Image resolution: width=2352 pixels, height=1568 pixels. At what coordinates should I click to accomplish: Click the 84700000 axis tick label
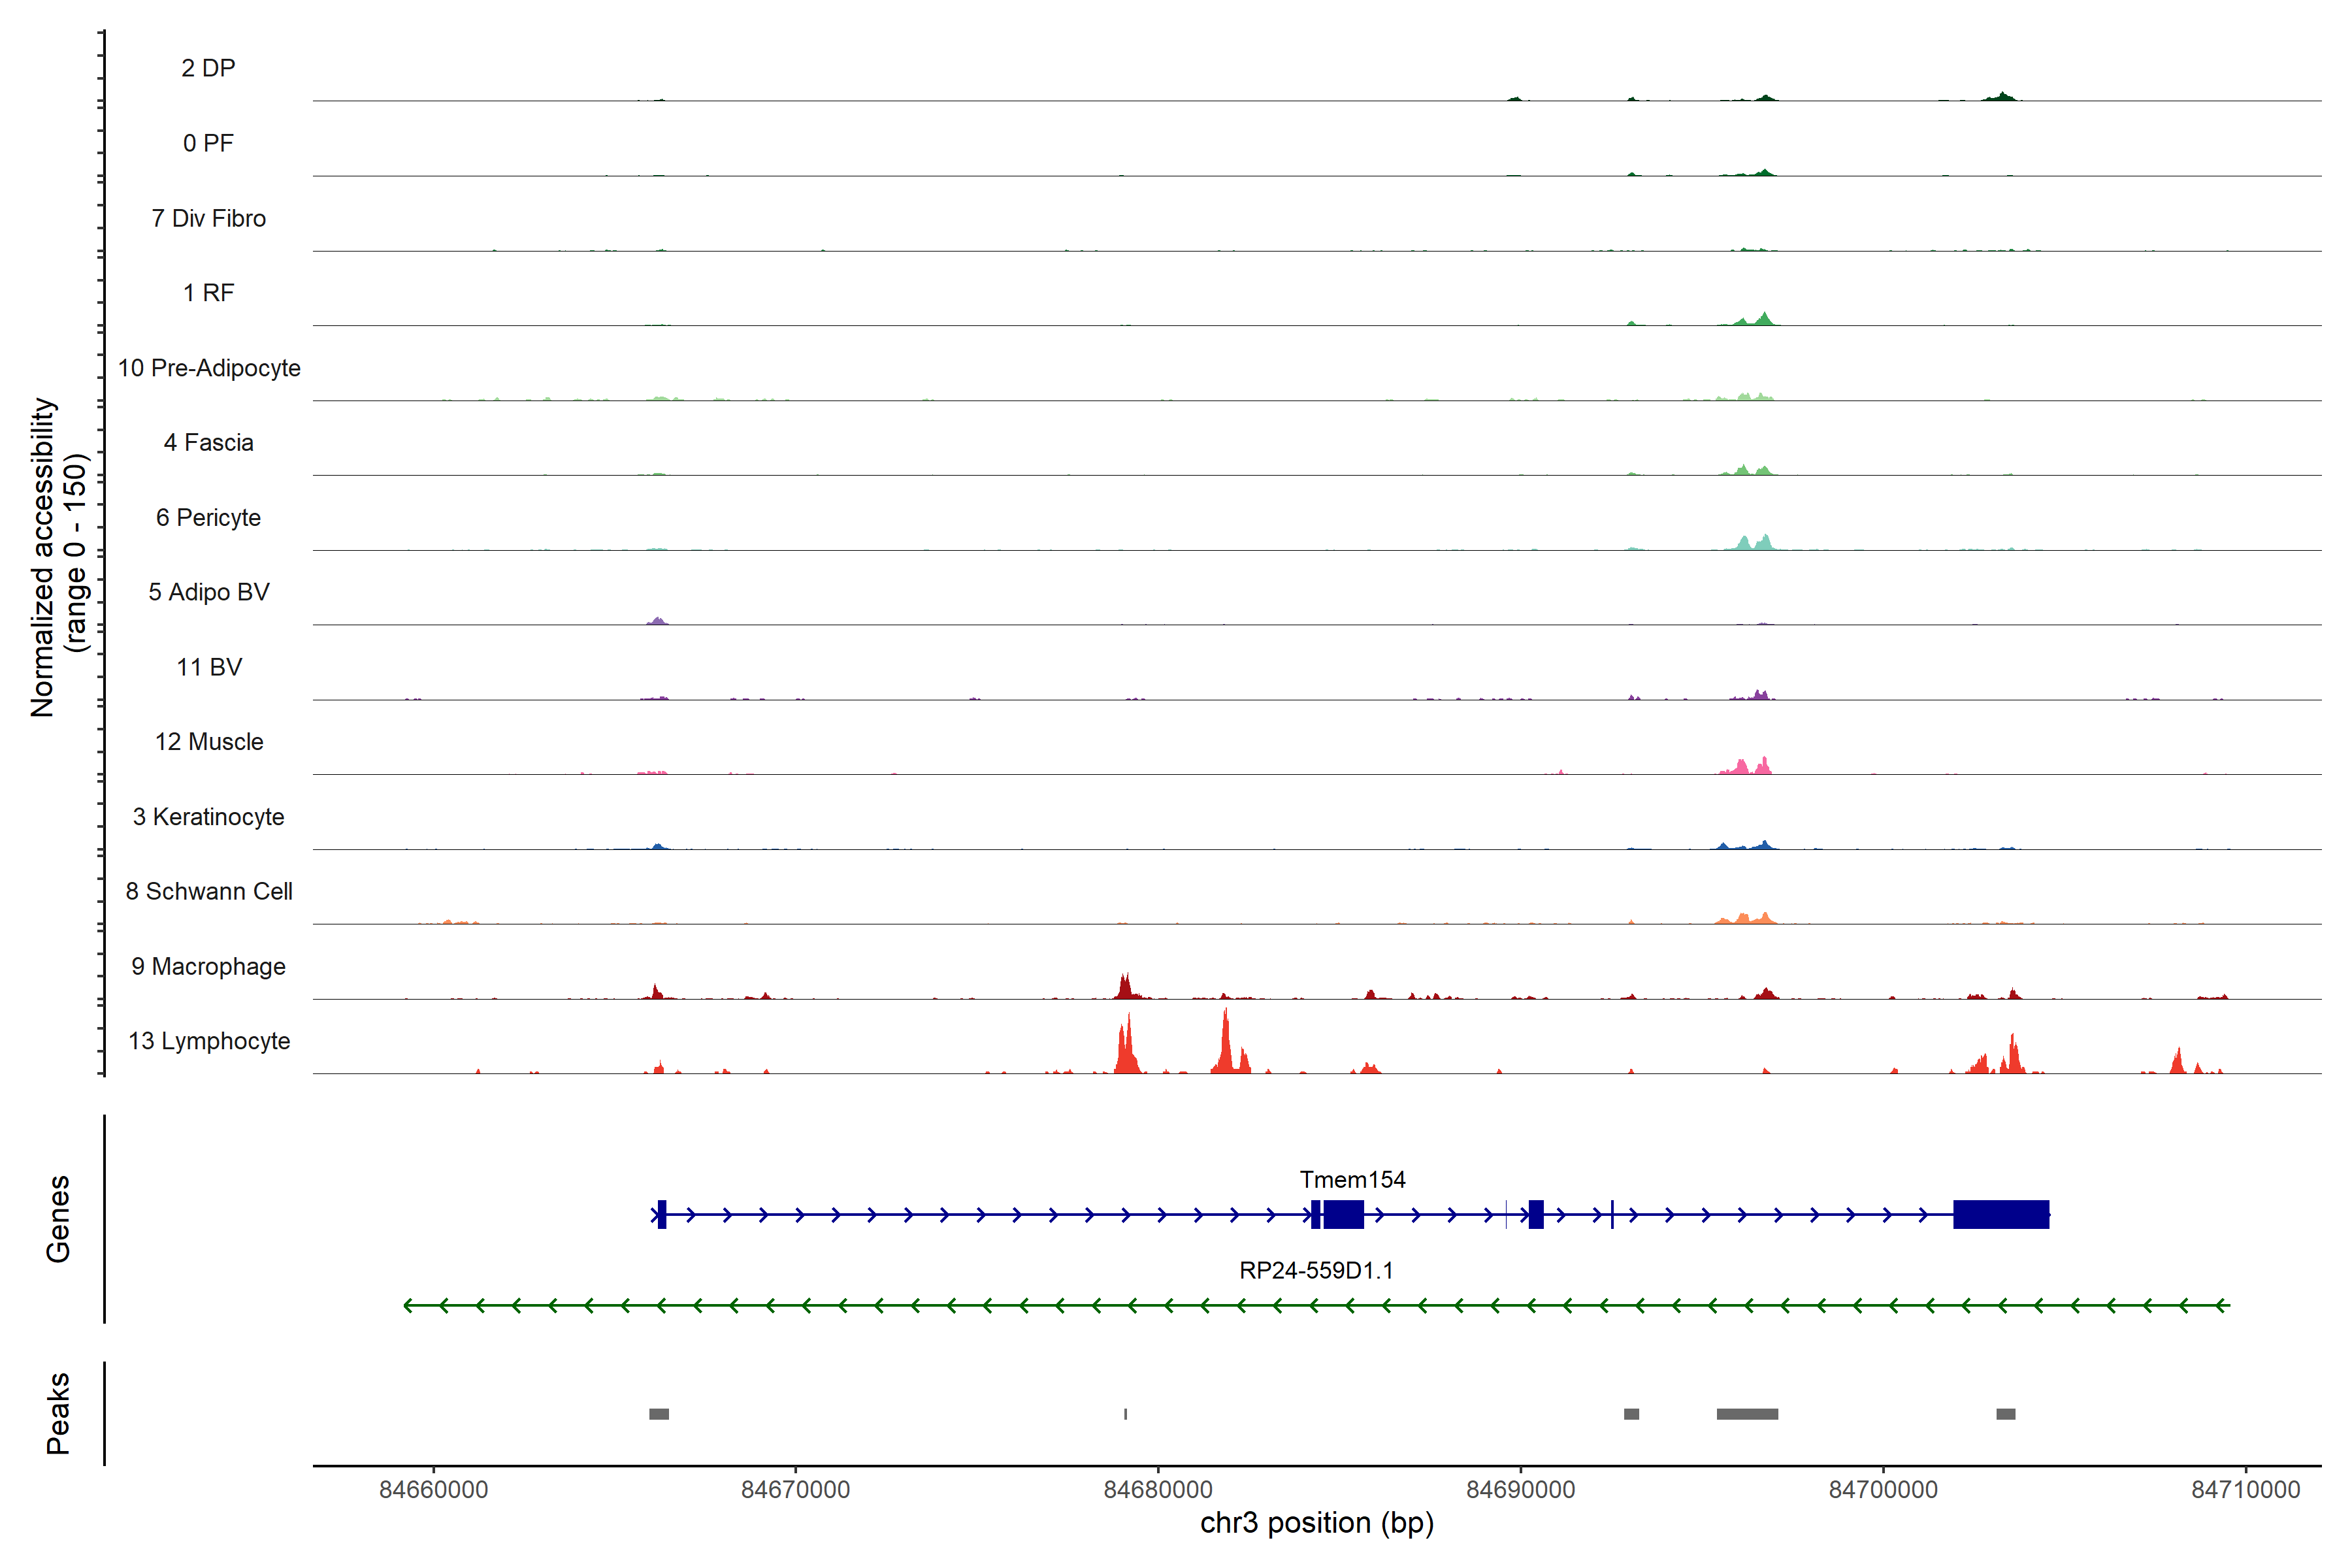(1883, 1490)
